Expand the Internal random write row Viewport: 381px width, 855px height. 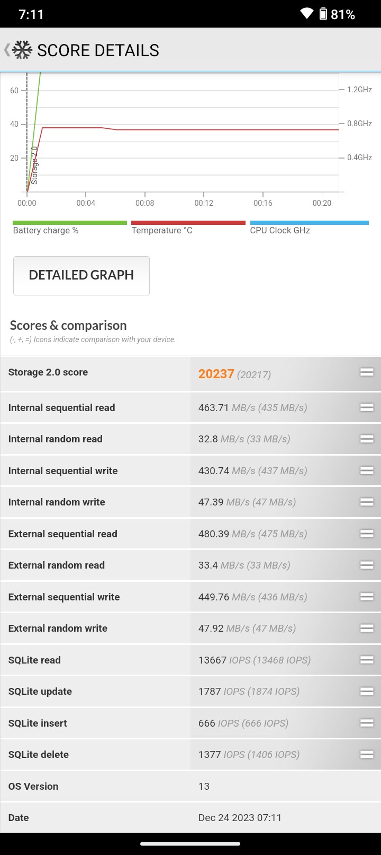click(x=190, y=502)
